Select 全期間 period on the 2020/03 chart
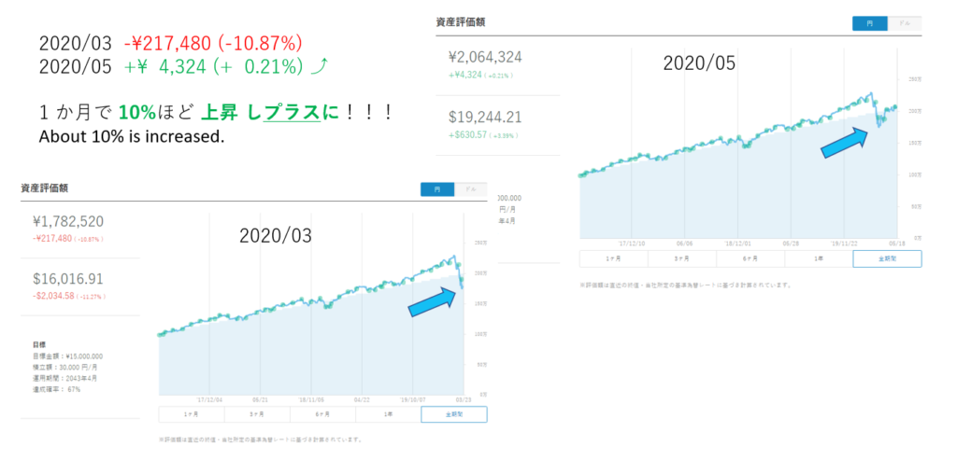Image resolution: width=957 pixels, height=460 pixels. tap(453, 415)
